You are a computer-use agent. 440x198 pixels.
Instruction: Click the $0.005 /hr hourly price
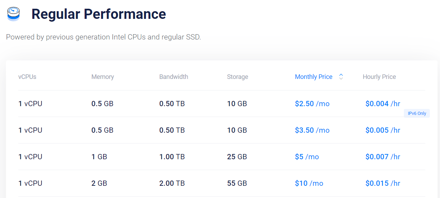coord(383,130)
